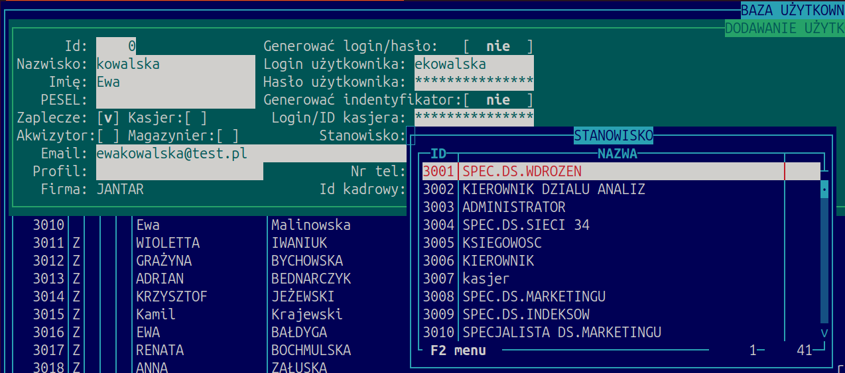Toggle Generować indentyfikator option

[x=497, y=100]
